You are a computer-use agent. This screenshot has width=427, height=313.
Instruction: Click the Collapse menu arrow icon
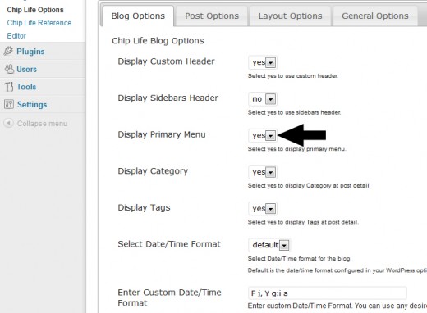point(8,123)
